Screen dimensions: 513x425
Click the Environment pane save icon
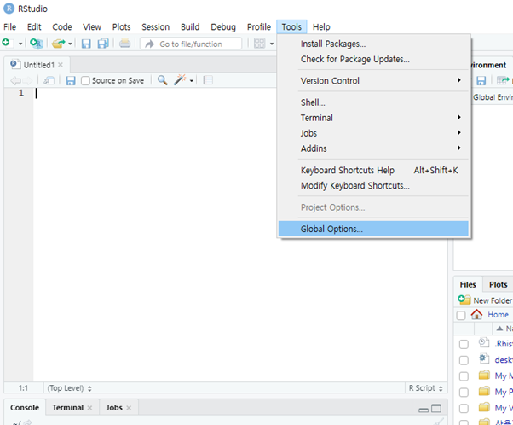(x=481, y=80)
